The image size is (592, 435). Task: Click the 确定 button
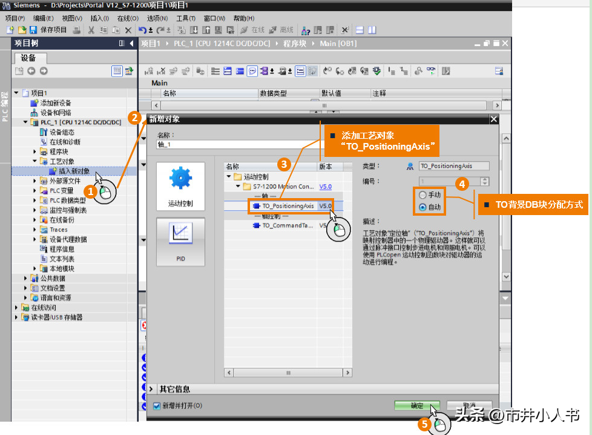[416, 405]
